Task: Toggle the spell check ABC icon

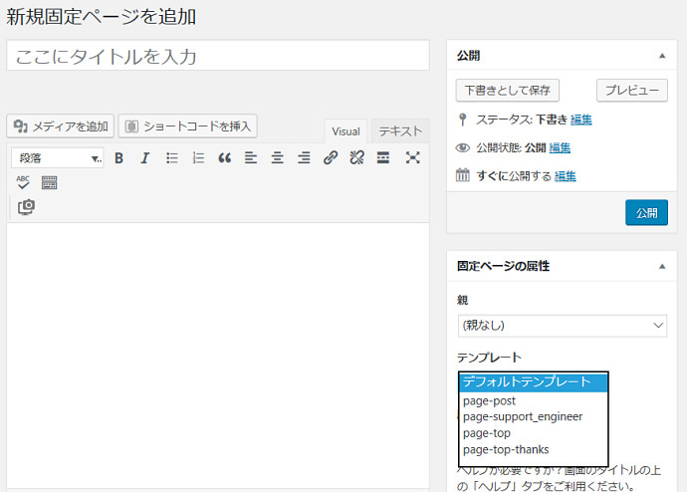Action: pos(23,182)
